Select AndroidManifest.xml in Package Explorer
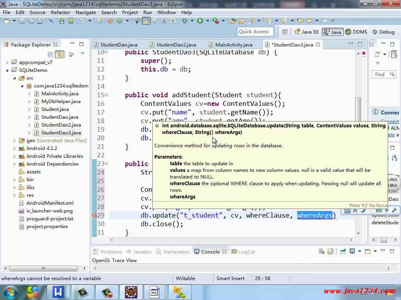 (x=50, y=203)
